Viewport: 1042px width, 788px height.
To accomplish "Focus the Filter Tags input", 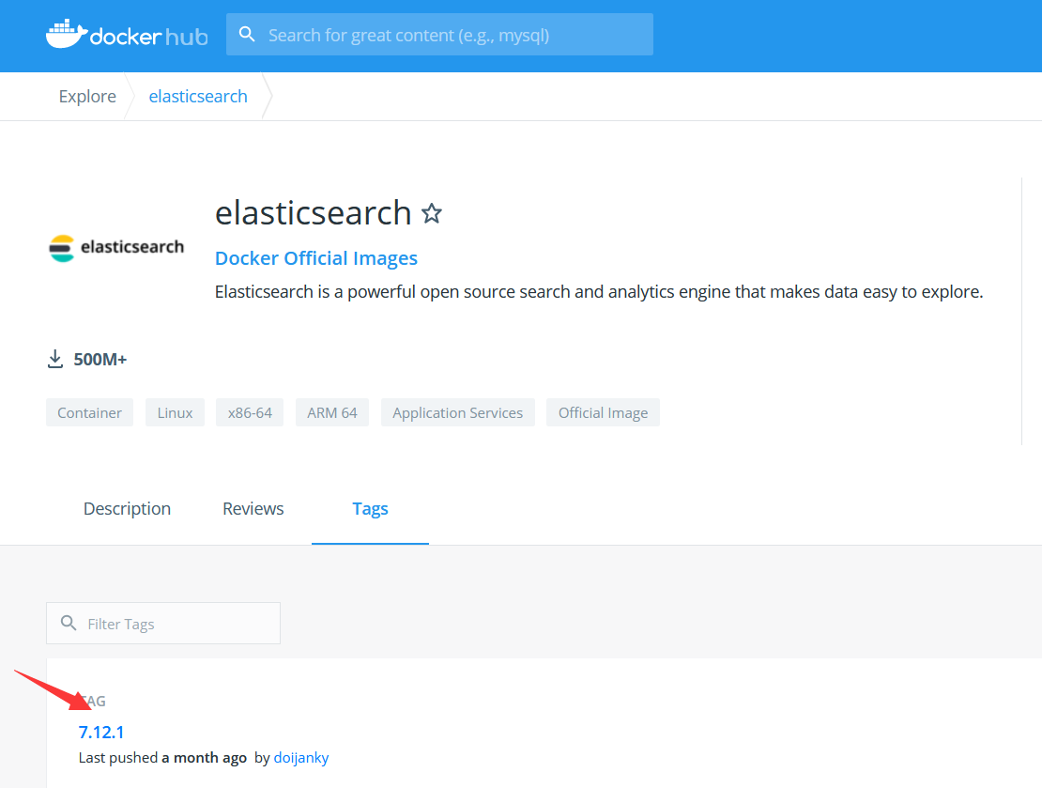I will (x=163, y=623).
